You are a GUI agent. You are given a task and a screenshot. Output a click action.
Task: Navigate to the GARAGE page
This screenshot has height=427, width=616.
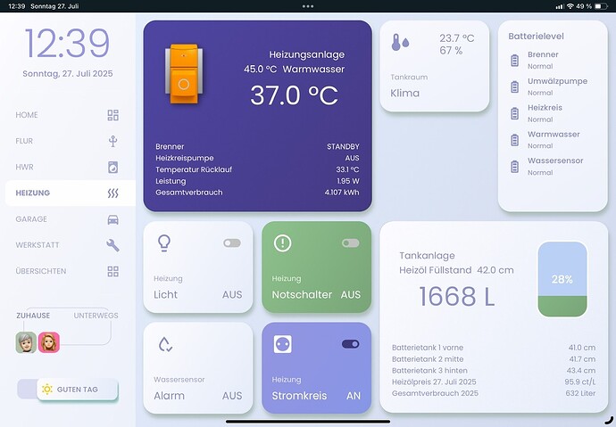point(67,218)
